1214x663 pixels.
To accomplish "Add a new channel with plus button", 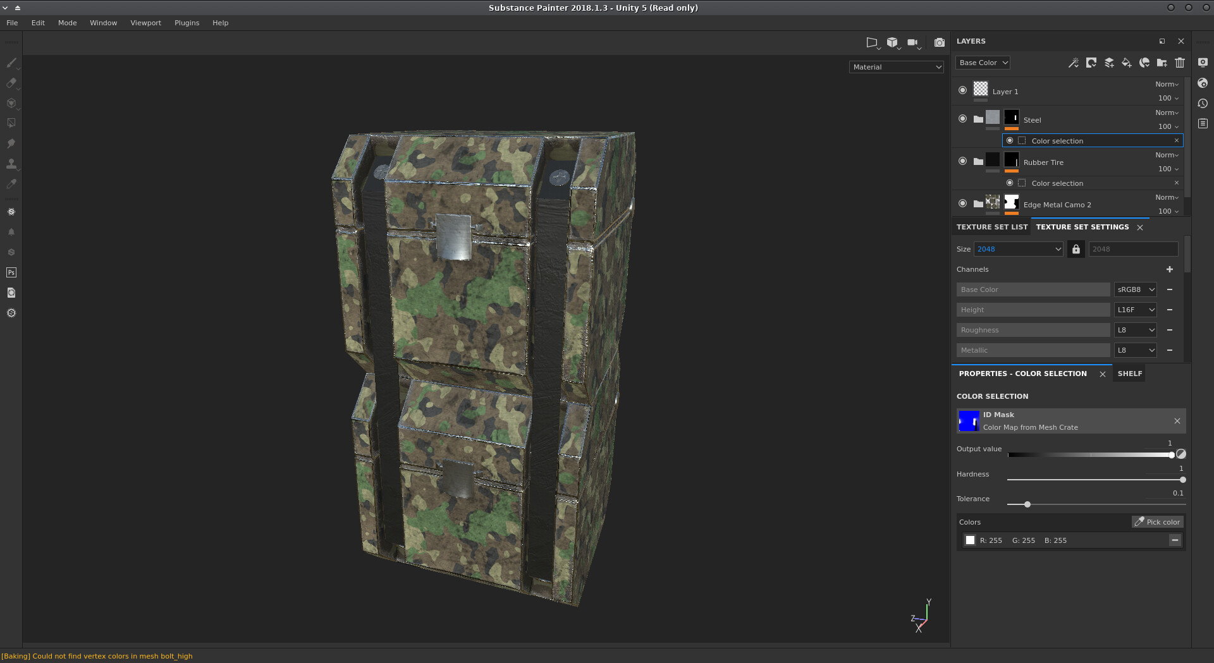I will [x=1170, y=269].
